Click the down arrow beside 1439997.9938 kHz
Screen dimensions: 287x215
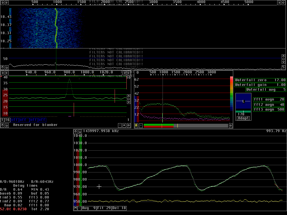(80, 132)
